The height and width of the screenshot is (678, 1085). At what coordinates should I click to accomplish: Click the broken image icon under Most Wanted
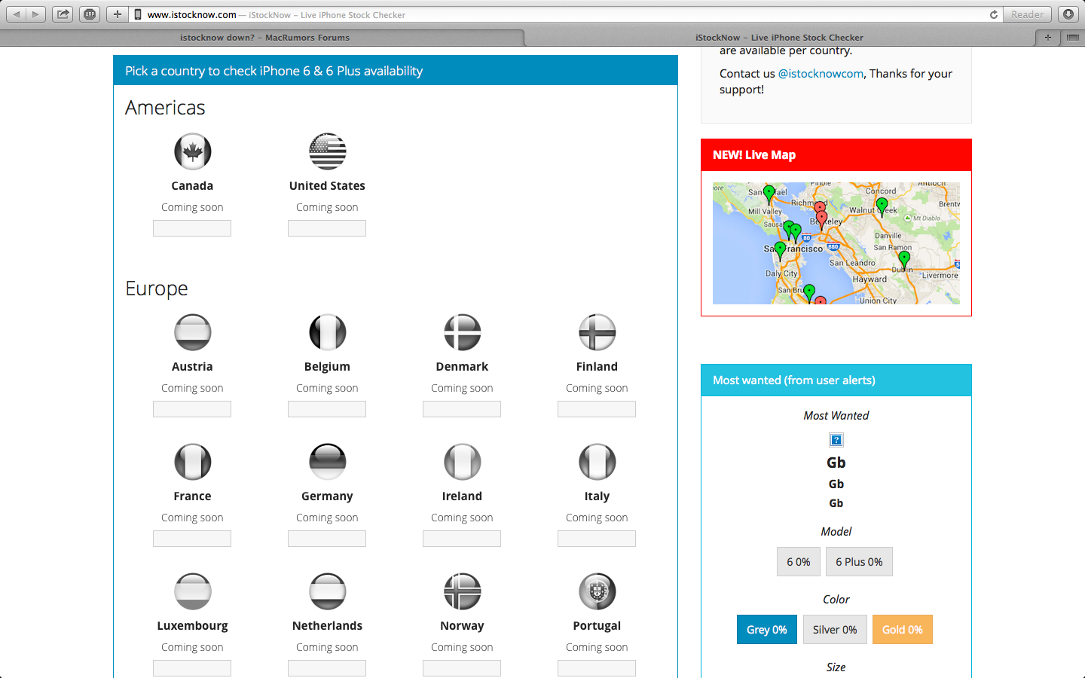pos(836,440)
